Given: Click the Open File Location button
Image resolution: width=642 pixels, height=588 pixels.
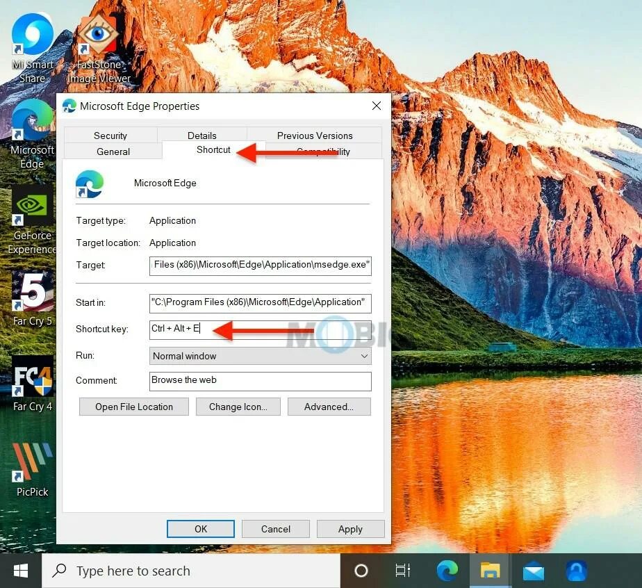Looking at the screenshot, I should point(134,407).
